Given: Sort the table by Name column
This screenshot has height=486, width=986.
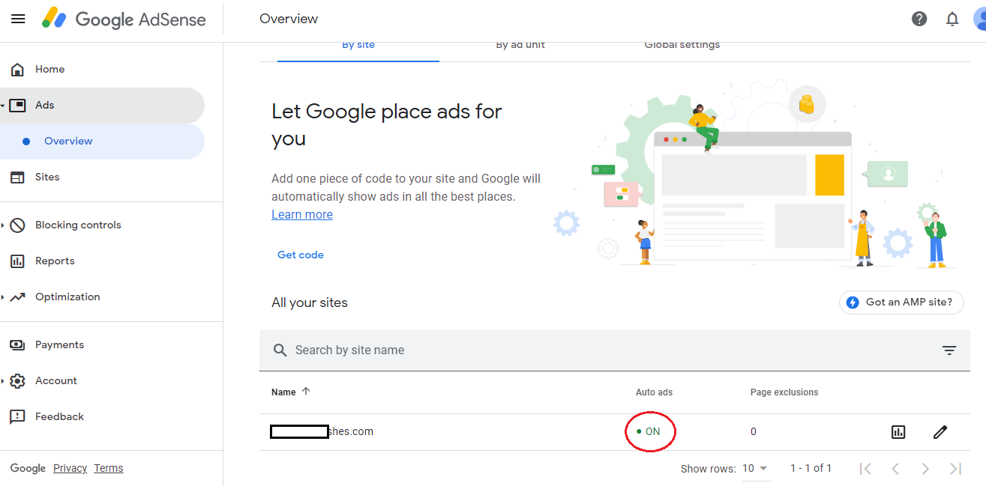Looking at the screenshot, I should (x=284, y=392).
